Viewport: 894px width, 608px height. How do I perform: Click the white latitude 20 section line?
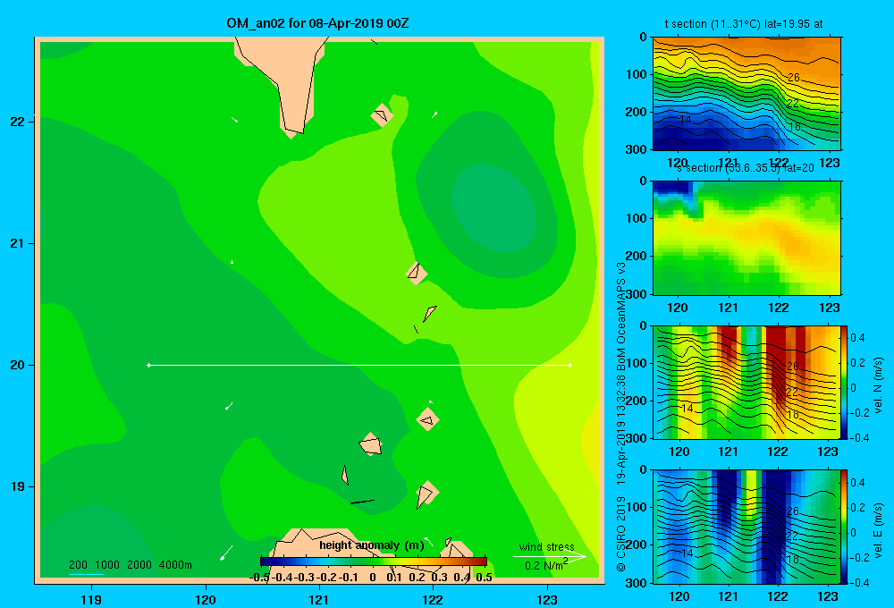tap(359, 365)
